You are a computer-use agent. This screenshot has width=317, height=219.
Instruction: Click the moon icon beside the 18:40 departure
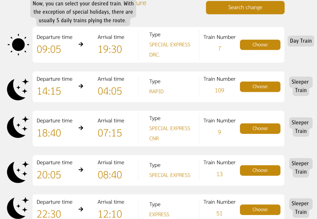18,127
